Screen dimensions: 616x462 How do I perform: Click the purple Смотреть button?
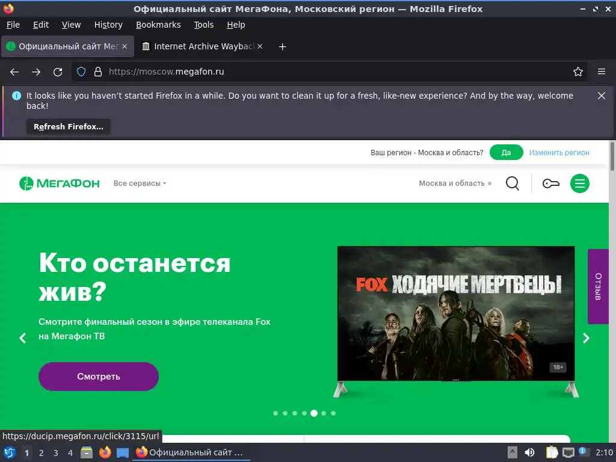point(99,377)
